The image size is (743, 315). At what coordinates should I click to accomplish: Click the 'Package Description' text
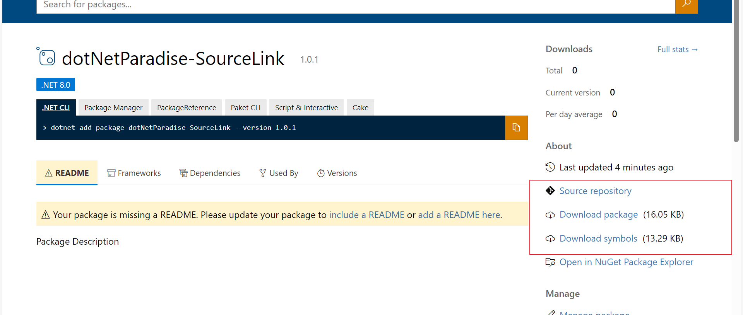(x=77, y=242)
